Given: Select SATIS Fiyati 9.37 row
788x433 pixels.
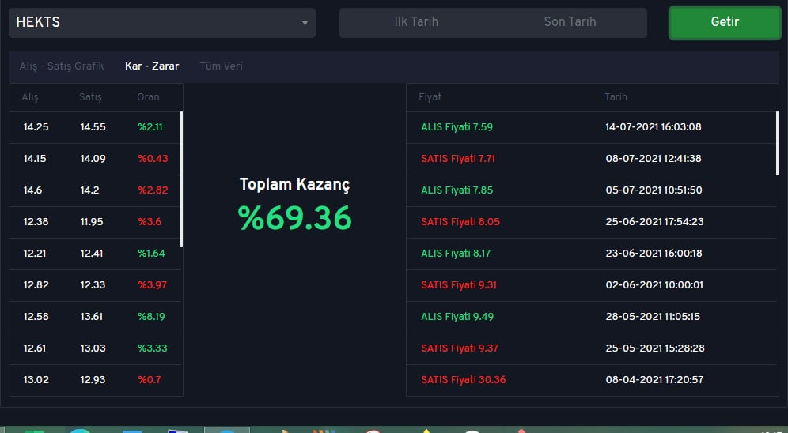Looking at the screenshot, I should [591, 348].
